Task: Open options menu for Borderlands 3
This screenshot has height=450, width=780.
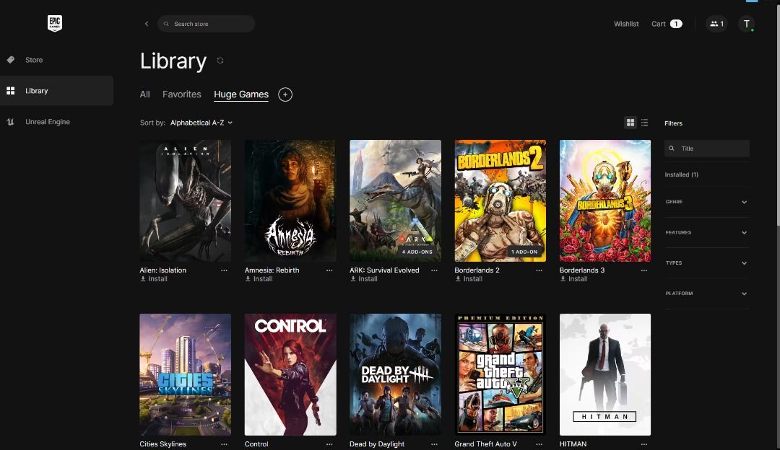Action: (x=644, y=270)
